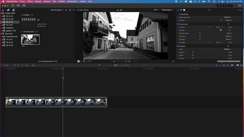244x137 pixels.
Task: Collapse the 25 mai 2023 section
Action: [21, 32]
